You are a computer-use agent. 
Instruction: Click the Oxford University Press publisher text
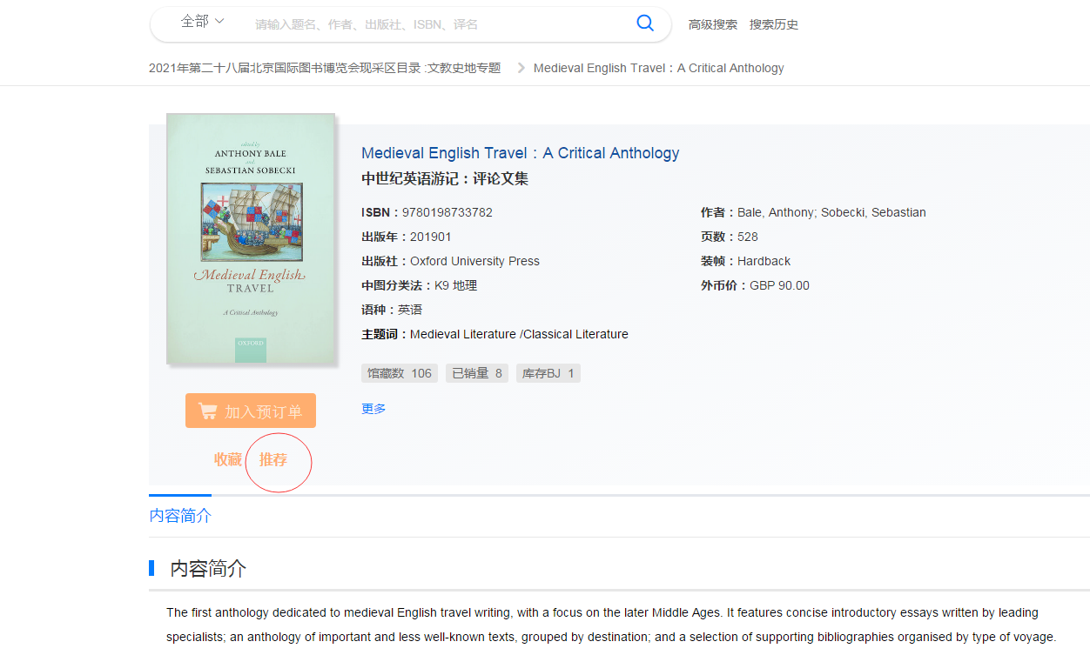click(x=474, y=261)
